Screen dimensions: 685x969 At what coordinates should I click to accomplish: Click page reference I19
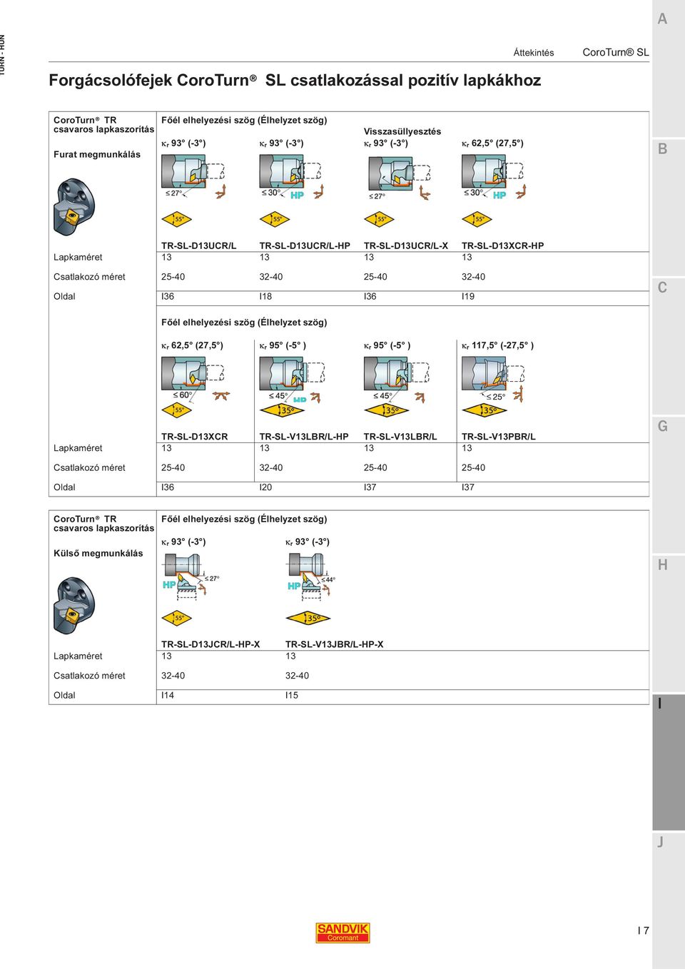[x=468, y=297]
